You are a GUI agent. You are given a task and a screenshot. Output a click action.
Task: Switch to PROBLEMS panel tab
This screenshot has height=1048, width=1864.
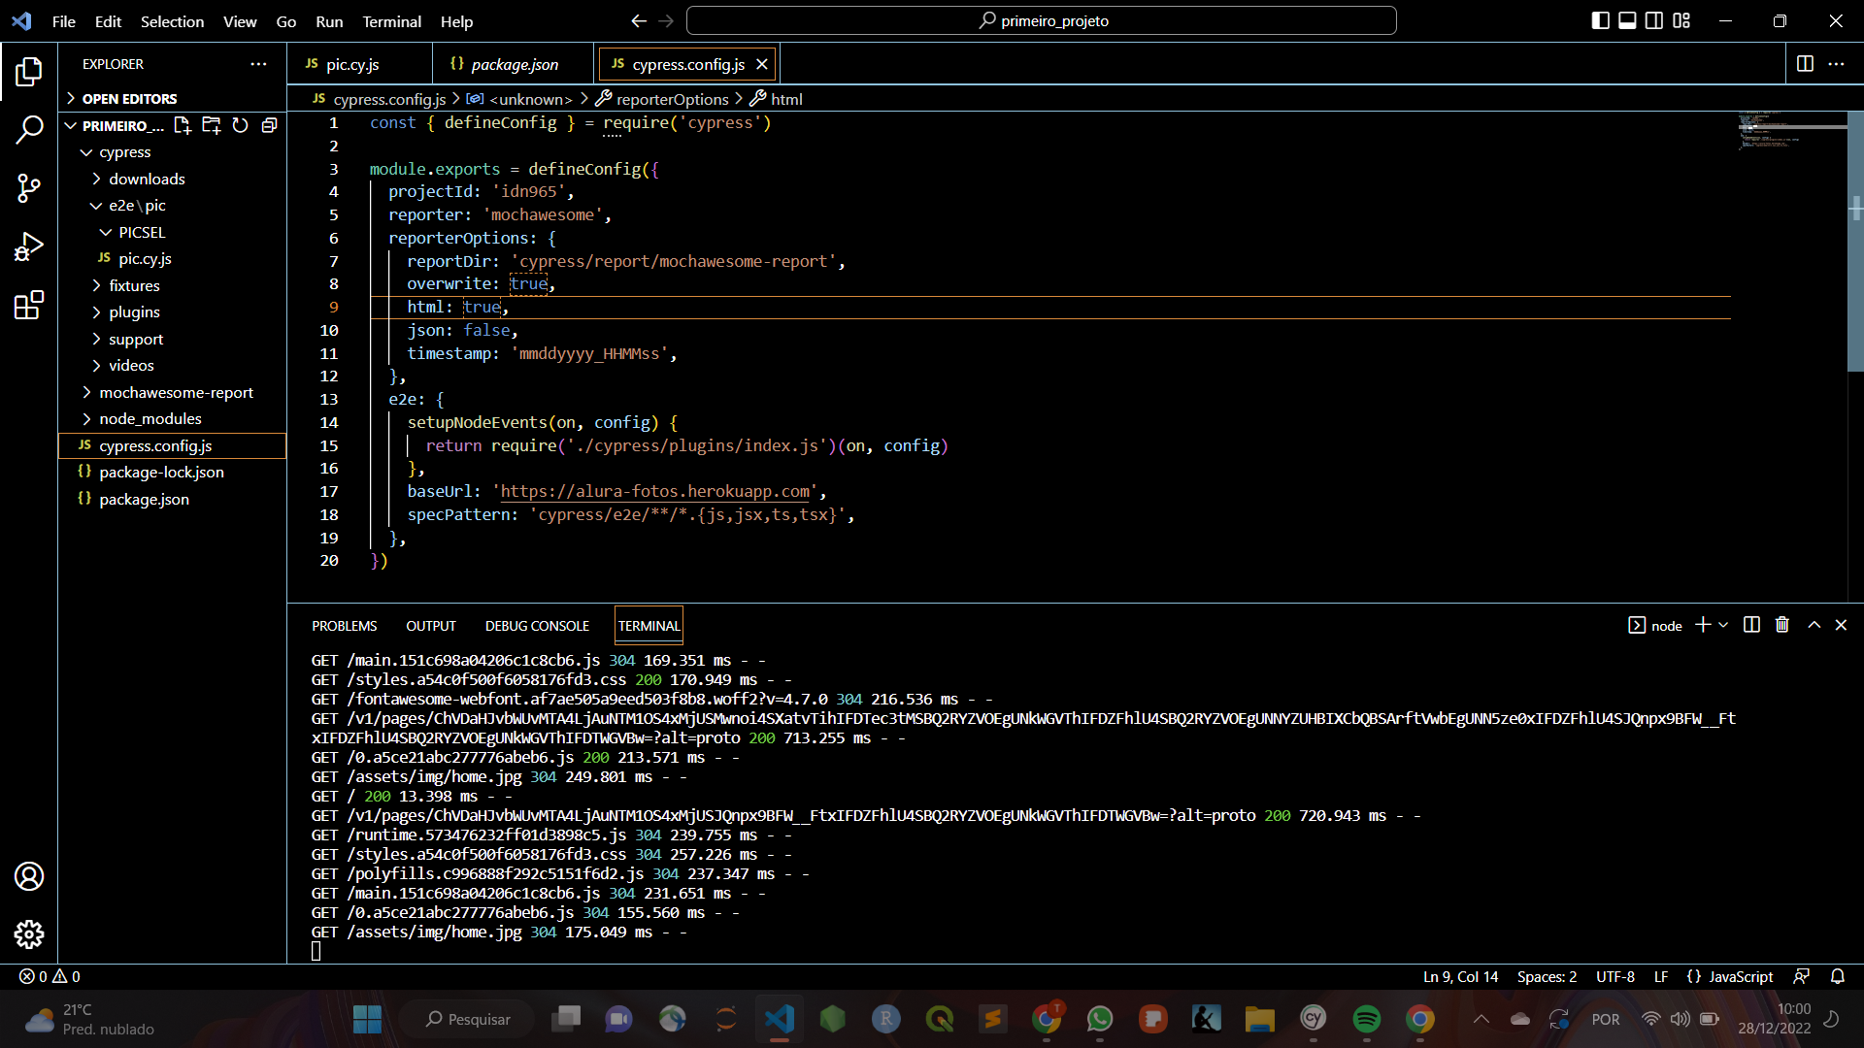pyautogui.click(x=344, y=626)
